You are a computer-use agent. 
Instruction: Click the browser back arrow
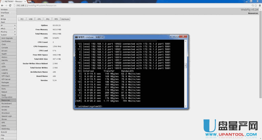point(2,6)
